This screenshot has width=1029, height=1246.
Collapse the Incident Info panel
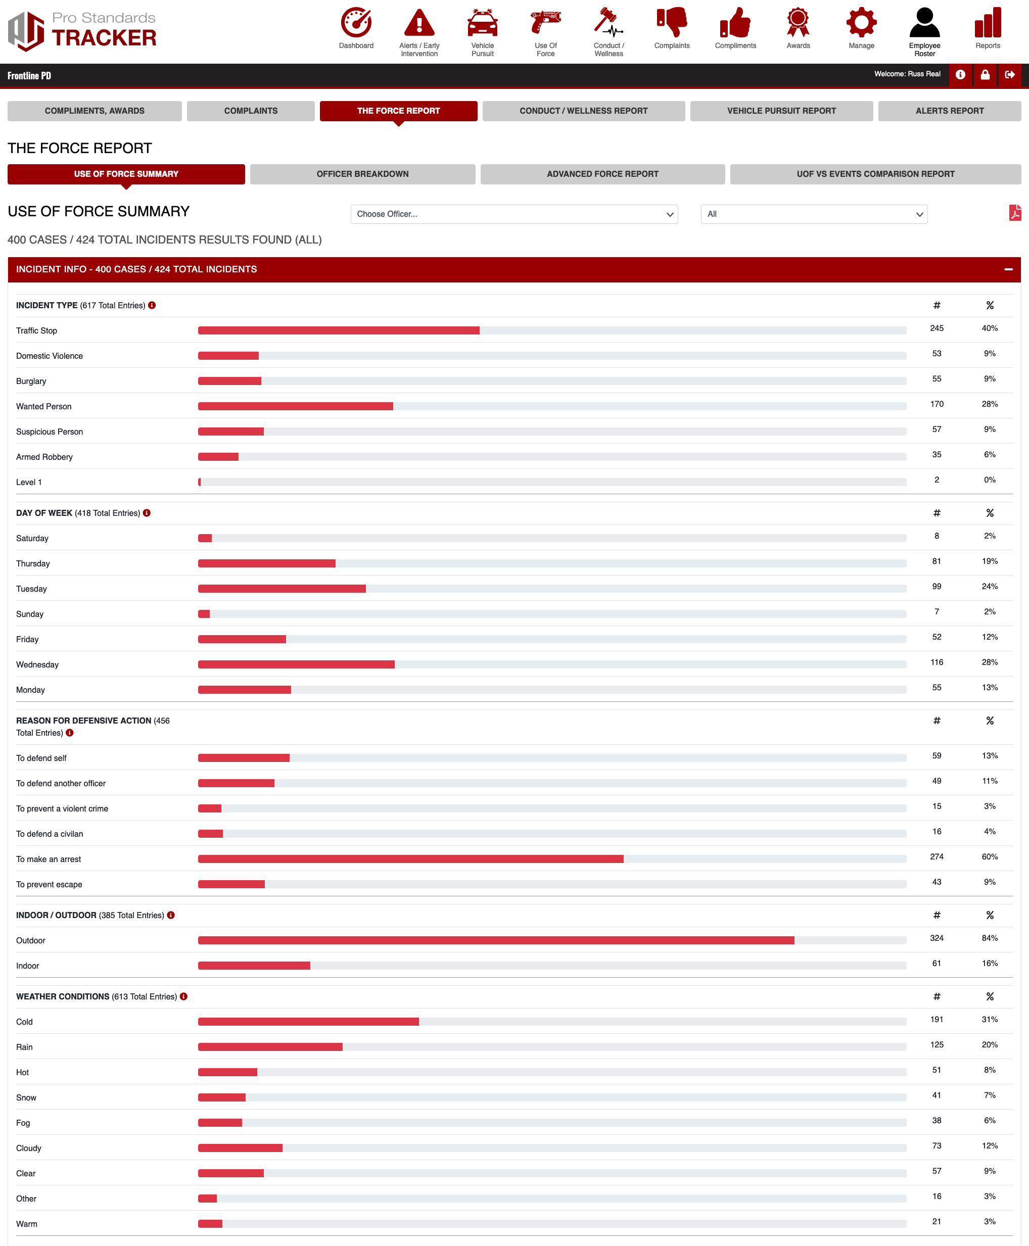[1008, 269]
